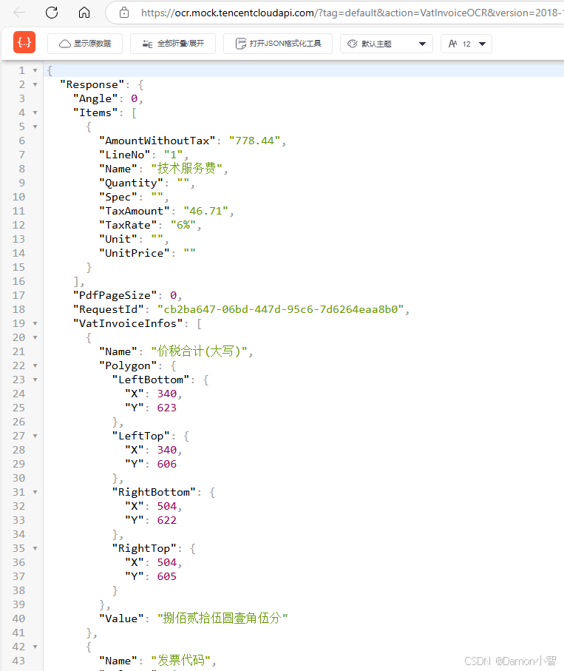Click the browser back arrow
Screen dimensions: 564x671
[19, 13]
